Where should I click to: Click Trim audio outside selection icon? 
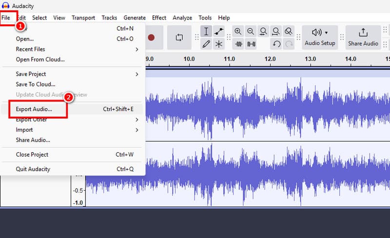click(238, 44)
